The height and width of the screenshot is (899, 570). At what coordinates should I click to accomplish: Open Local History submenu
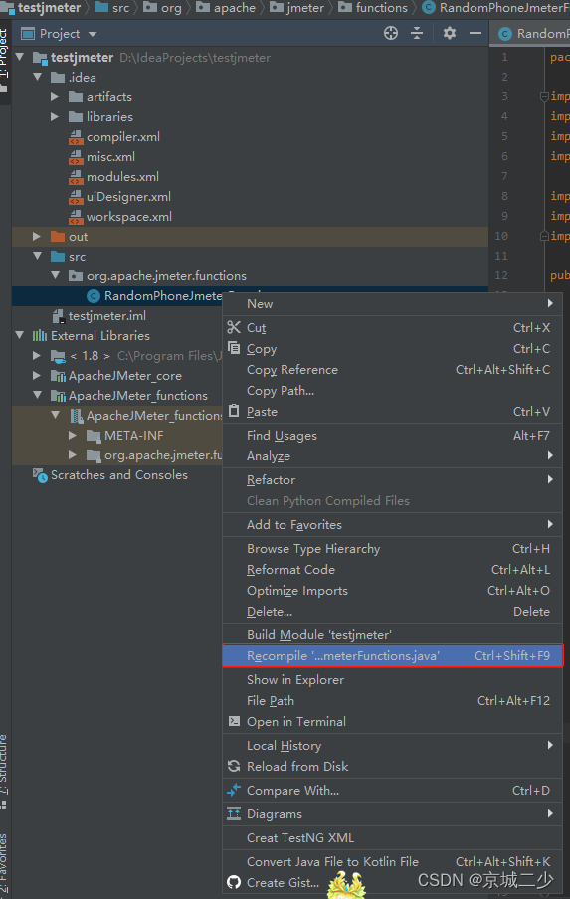pyautogui.click(x=392, y=745)
